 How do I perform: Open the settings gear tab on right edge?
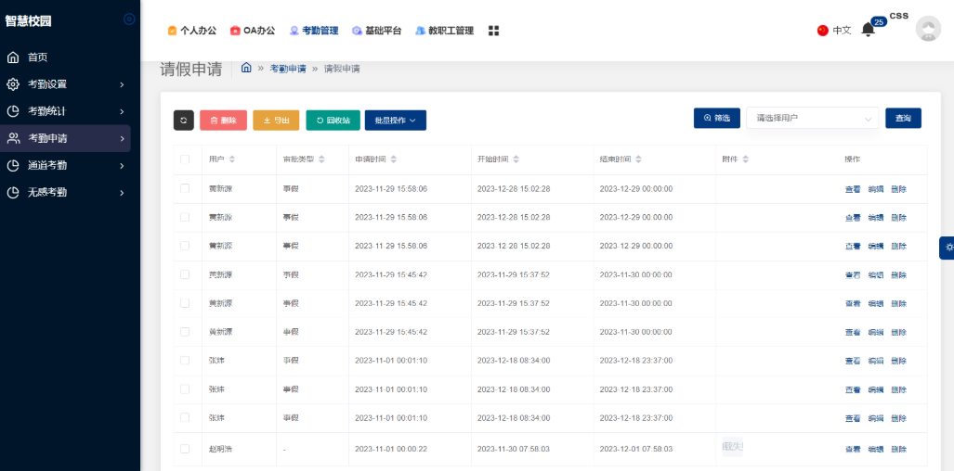[947, 248]
